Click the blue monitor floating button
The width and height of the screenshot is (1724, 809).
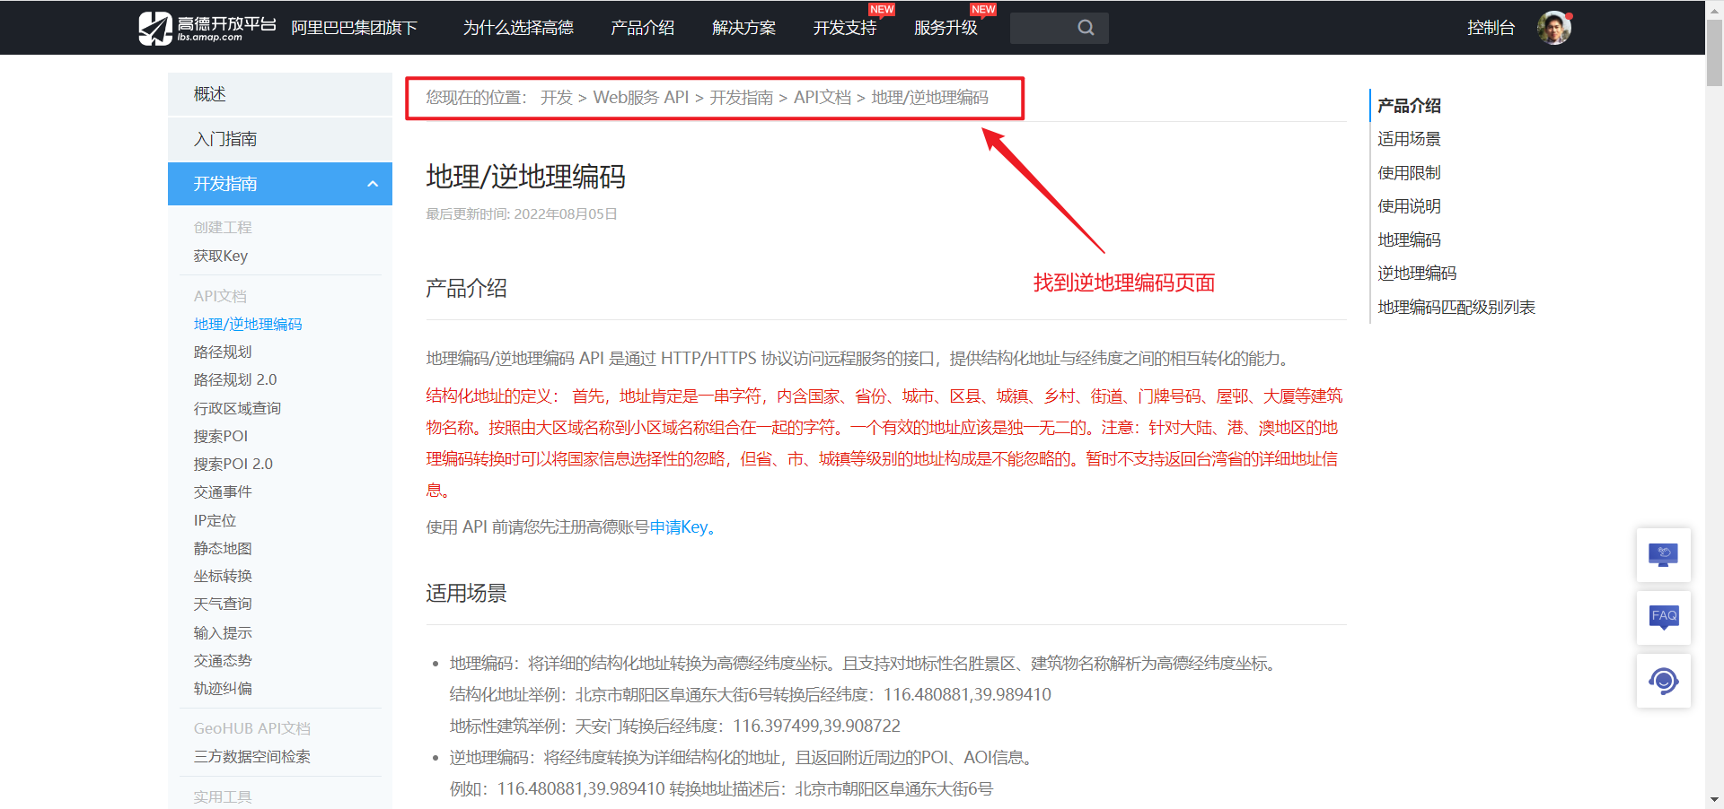(x=1664, y=554)
